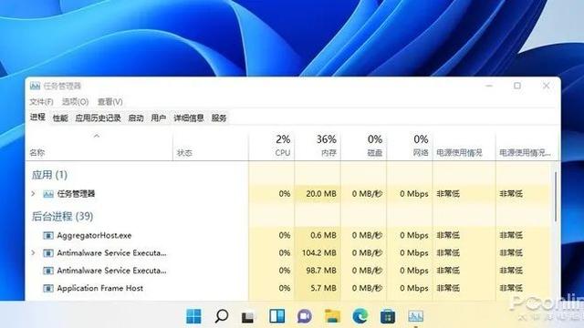Sort by the 0% 磁盘 column

pyautogui.click(x=363, y=147)
